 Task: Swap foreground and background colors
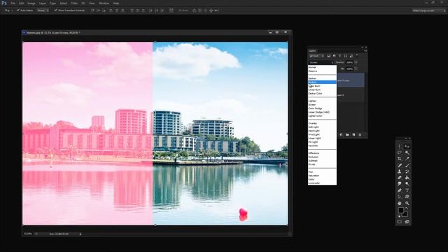[407, 209]
